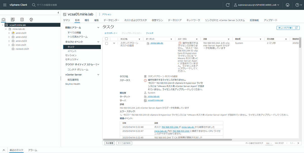Switch to the Storage inventory view icon
304x153 pixels.
[22, 20]
